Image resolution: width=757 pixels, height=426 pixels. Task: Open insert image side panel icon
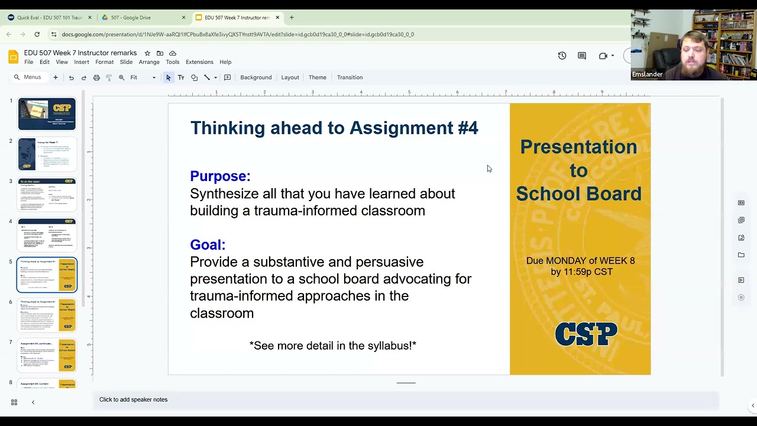click(x=741, y=238)
